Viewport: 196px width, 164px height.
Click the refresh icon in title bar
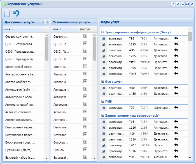[178, 4]
